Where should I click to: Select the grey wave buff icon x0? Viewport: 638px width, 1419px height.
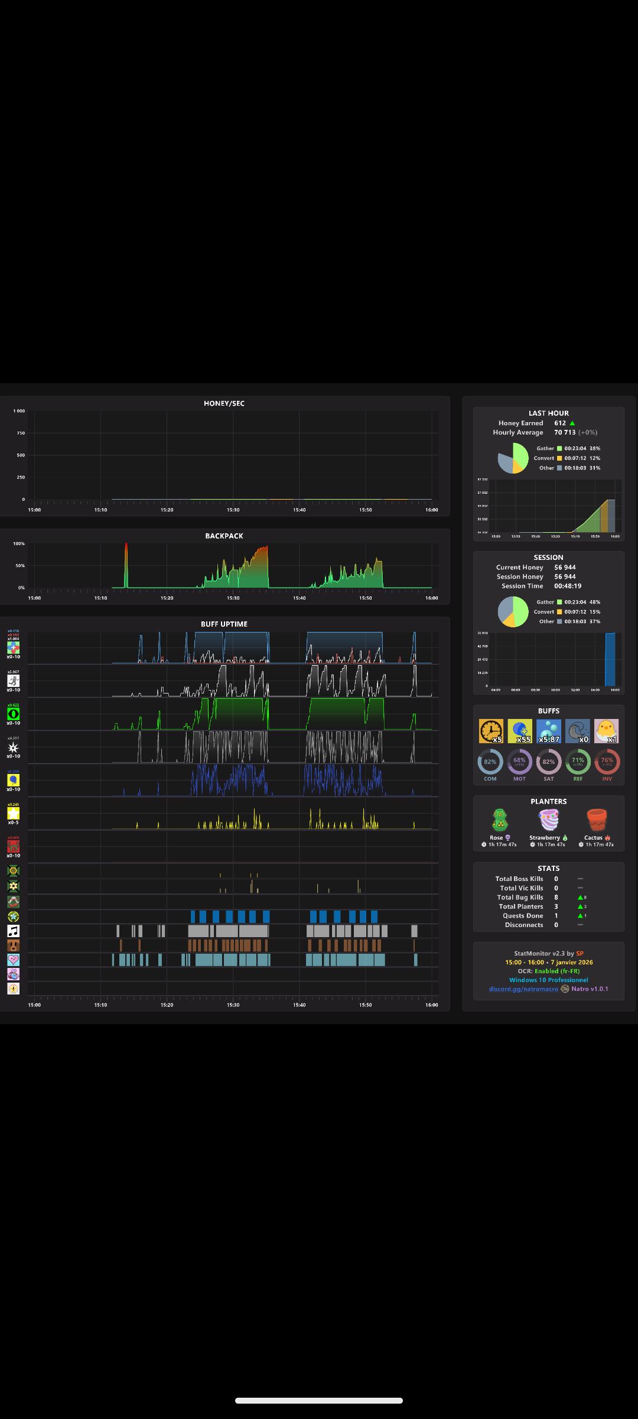coord(578,731)
